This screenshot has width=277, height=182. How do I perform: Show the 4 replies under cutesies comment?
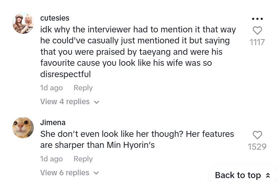pyautogui.click(x=65, y=102)
